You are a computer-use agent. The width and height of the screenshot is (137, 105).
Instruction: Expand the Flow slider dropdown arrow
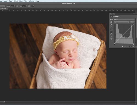26,6
